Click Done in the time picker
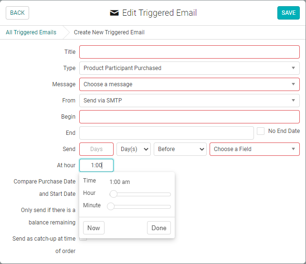 (x=159, y=228)
